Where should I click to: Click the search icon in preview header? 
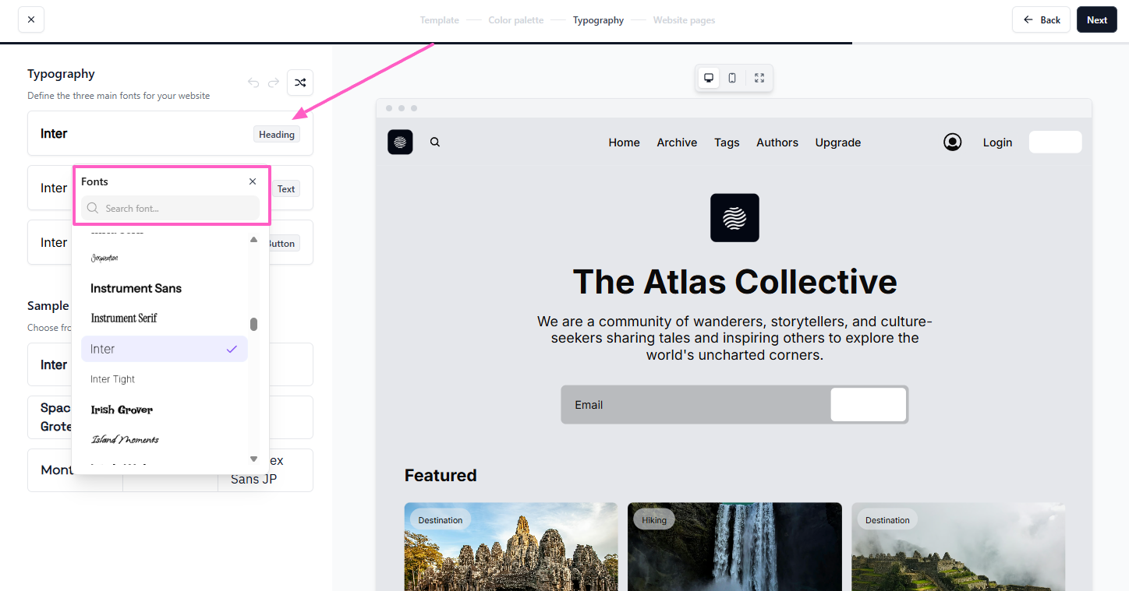coord(435,142)
